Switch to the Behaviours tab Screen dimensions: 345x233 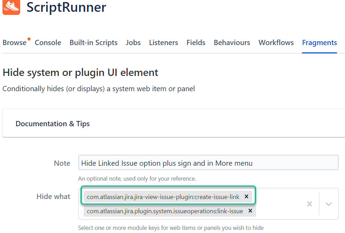pos(232,43)
